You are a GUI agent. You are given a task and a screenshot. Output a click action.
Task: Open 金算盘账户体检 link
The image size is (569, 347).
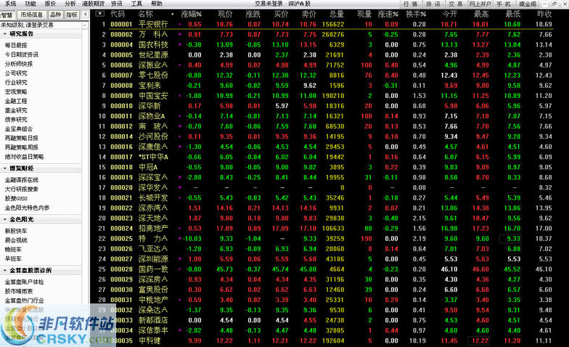pos(24,282)
